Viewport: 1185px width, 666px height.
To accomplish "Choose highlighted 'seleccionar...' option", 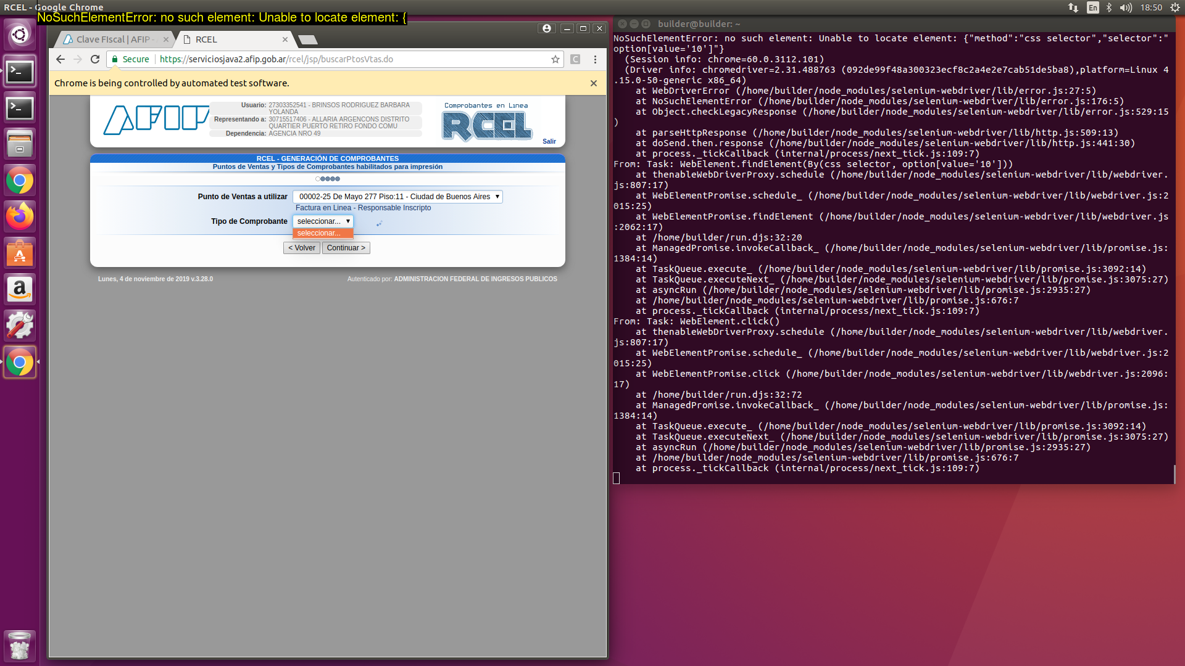I will click(323, 233).
